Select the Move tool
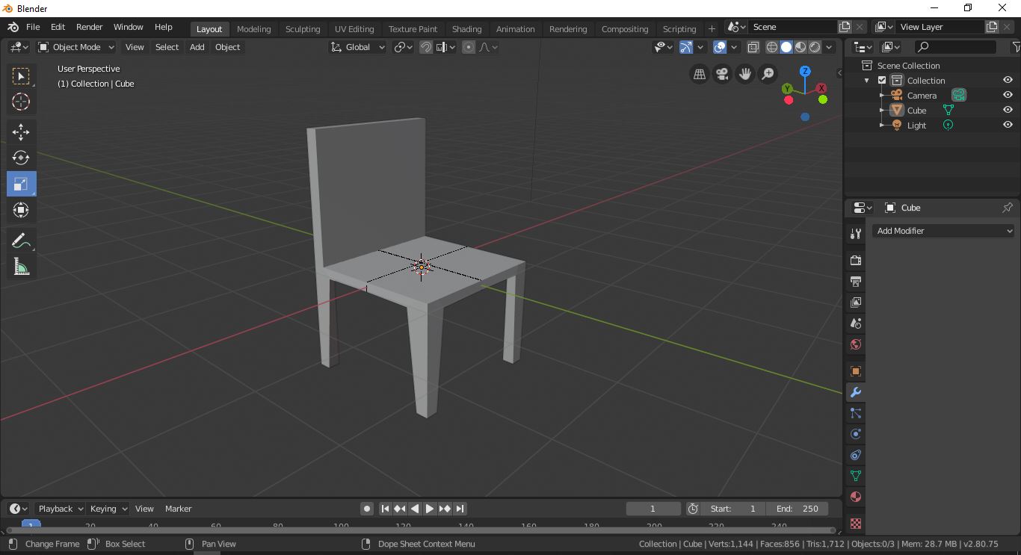The height and width of the screenshot is (555, 1021). click(21, 131)
